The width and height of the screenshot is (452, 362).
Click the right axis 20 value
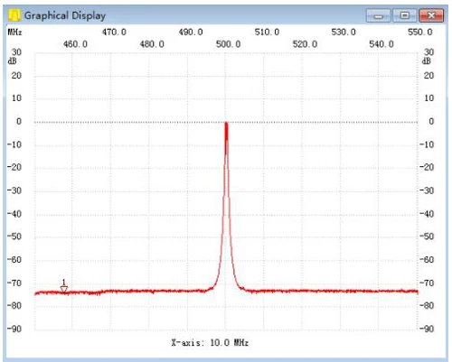pyautogui.click(x=429, y=75)
